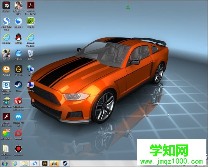Open WeGame from the taskbar
The width and height of the screenshot is (208, 167).
45,163
